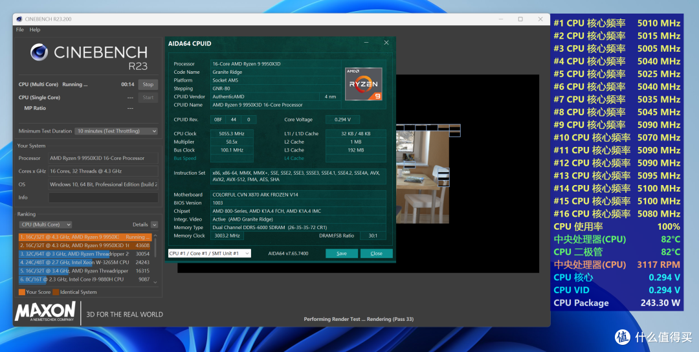Select the Ryzen Threadripper entry scoring 16315
This screenshot has height=352, width=699.
(85, 271)
